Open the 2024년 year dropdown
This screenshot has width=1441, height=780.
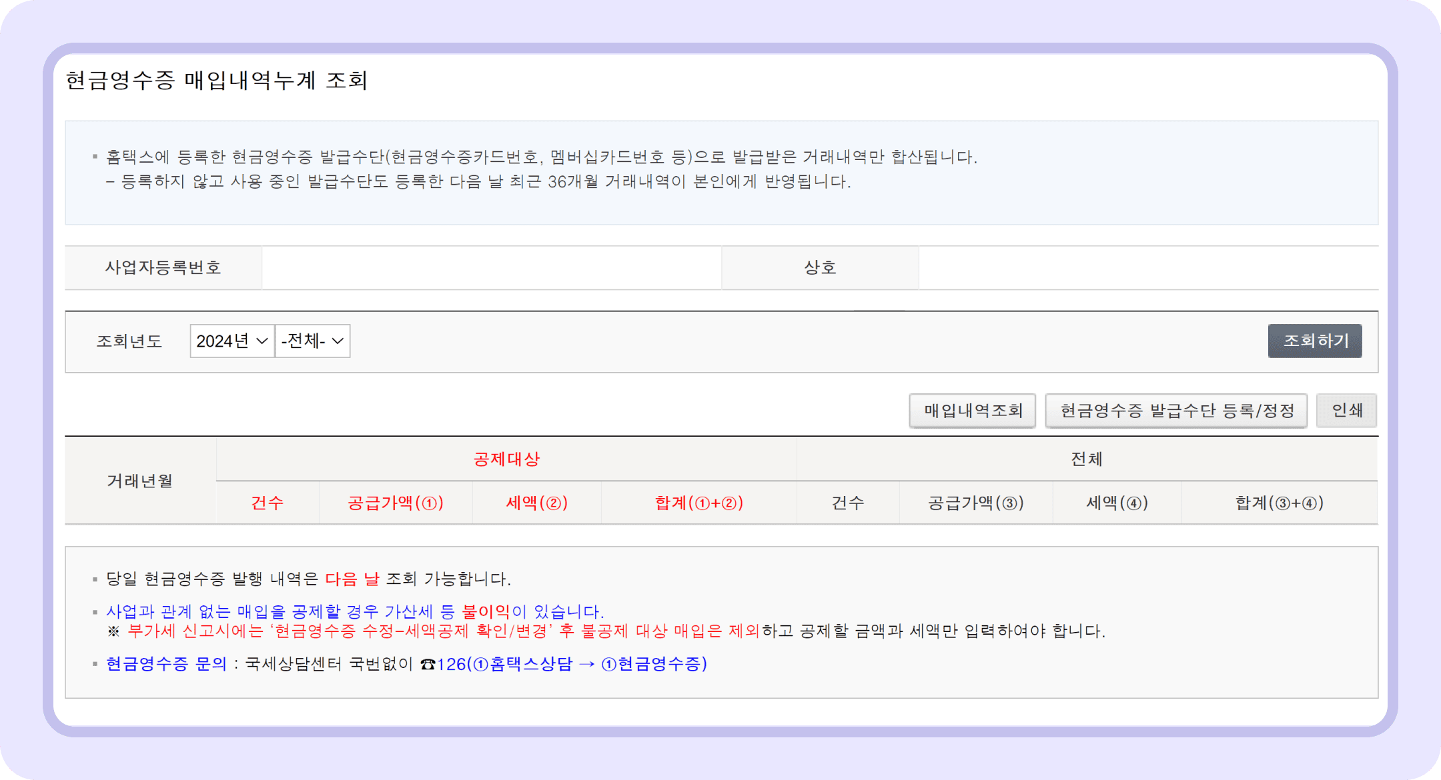tap(231, 341)
